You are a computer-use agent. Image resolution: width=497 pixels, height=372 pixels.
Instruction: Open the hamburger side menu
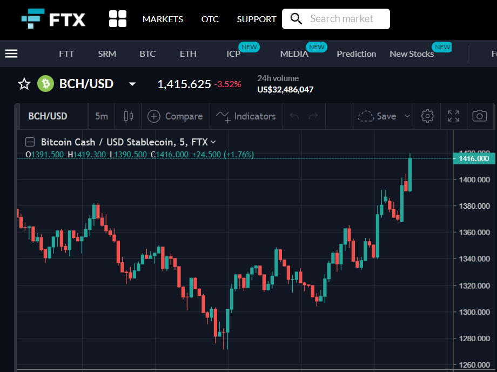coord(11,54)
